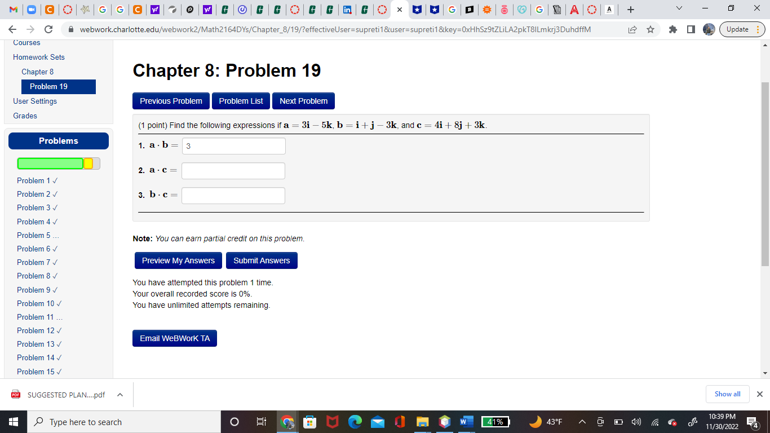
Task: Close the active browser tab
Action: click(x=399, y=10)
